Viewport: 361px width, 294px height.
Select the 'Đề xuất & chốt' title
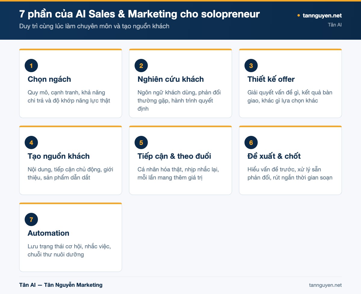(x=274, y=156)
